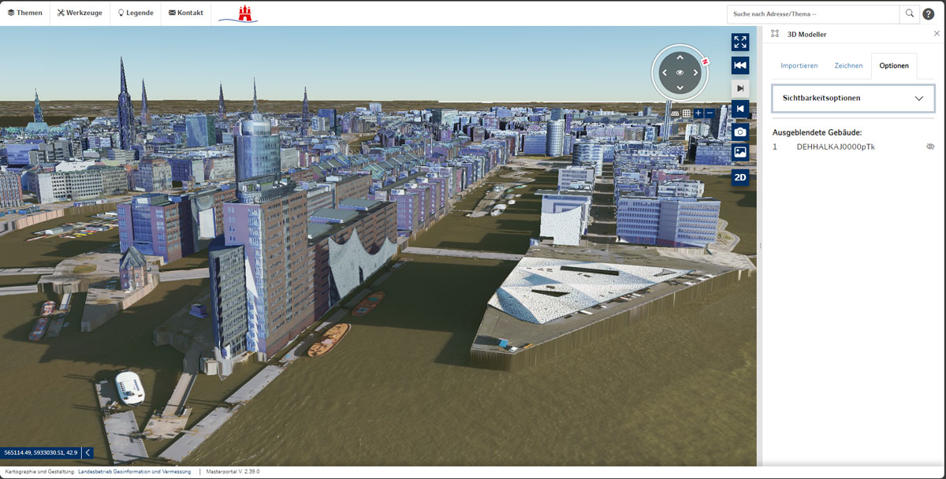Viewport: 946px width, 479px height.
Task: Tilt camera down using compass down arrow
Action: point(680,87)
